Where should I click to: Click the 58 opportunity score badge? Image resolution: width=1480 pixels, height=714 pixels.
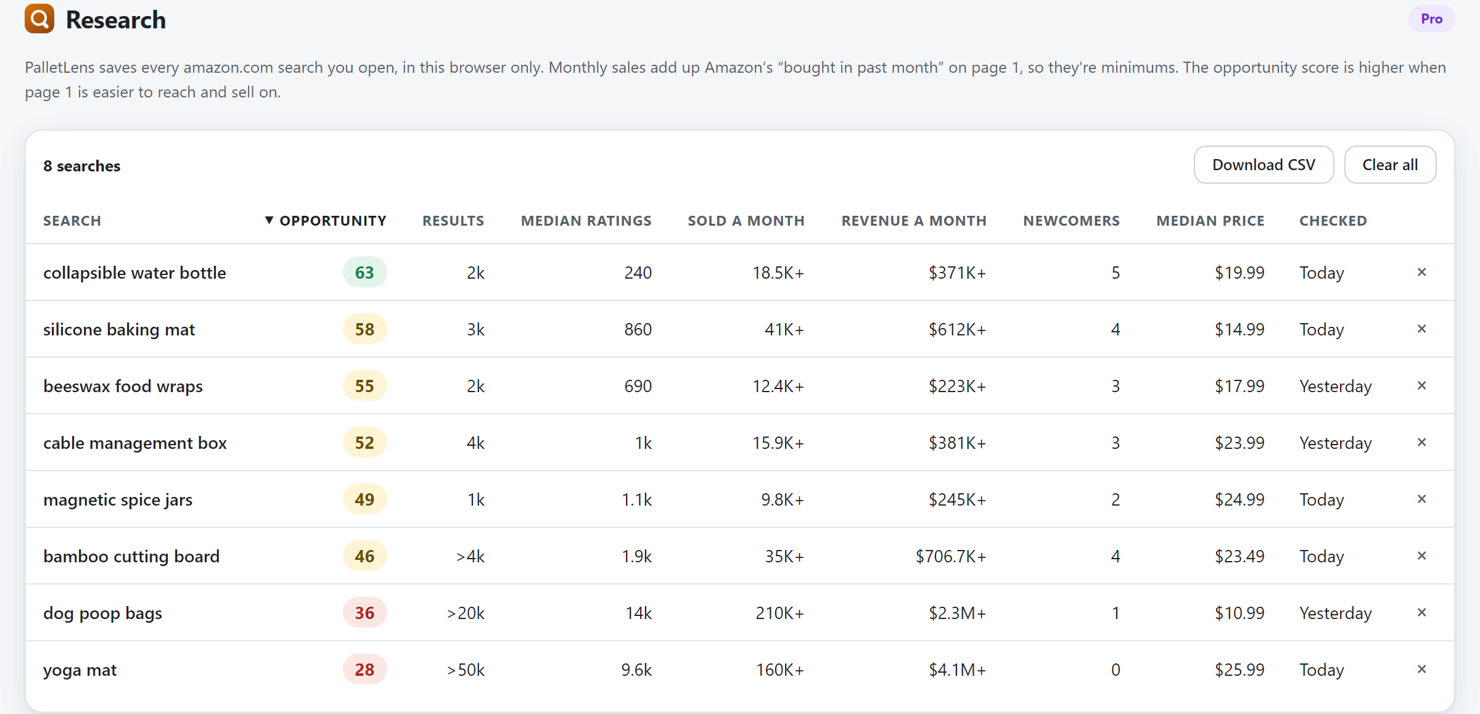click(364, 329)
